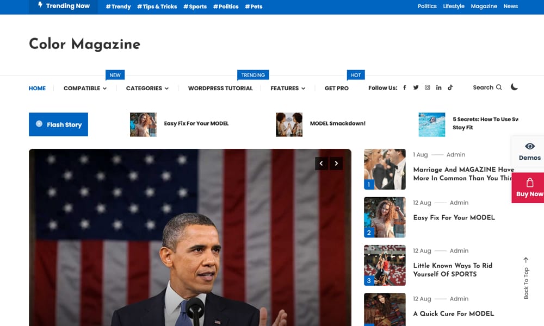Advance the slider with the next arrow
This screenshot has height=326, width=544.
click(336, 163)
